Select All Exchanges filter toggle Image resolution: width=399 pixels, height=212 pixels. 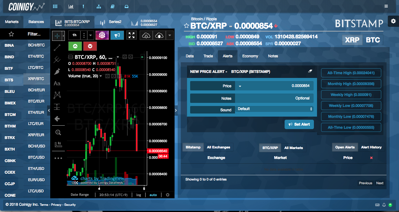(x=219, y=147)
